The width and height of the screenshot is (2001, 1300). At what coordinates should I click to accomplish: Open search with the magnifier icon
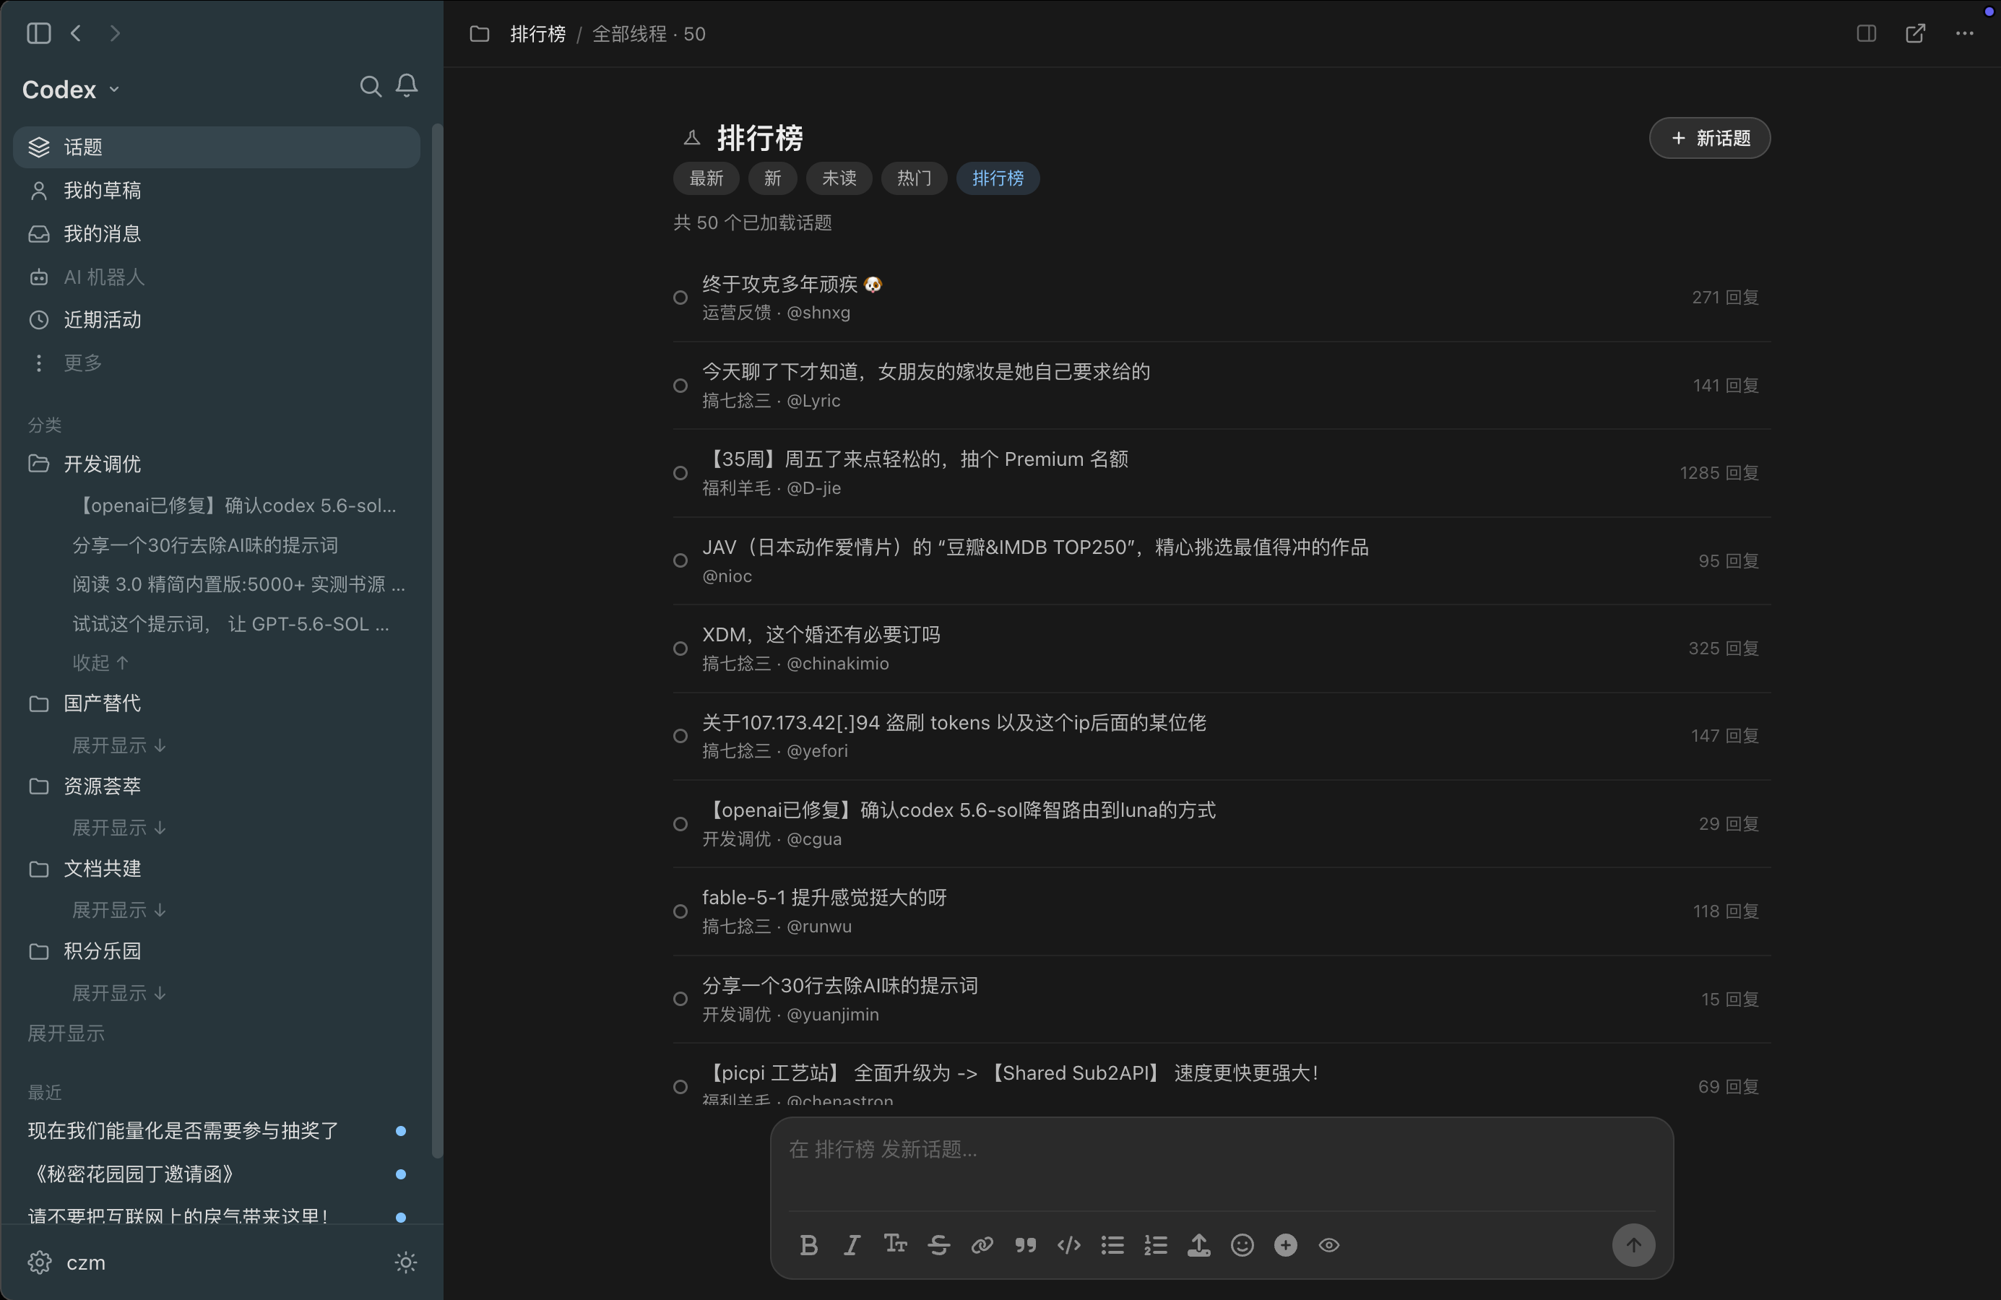370,87
